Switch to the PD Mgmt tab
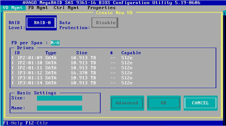 (38, 8)
